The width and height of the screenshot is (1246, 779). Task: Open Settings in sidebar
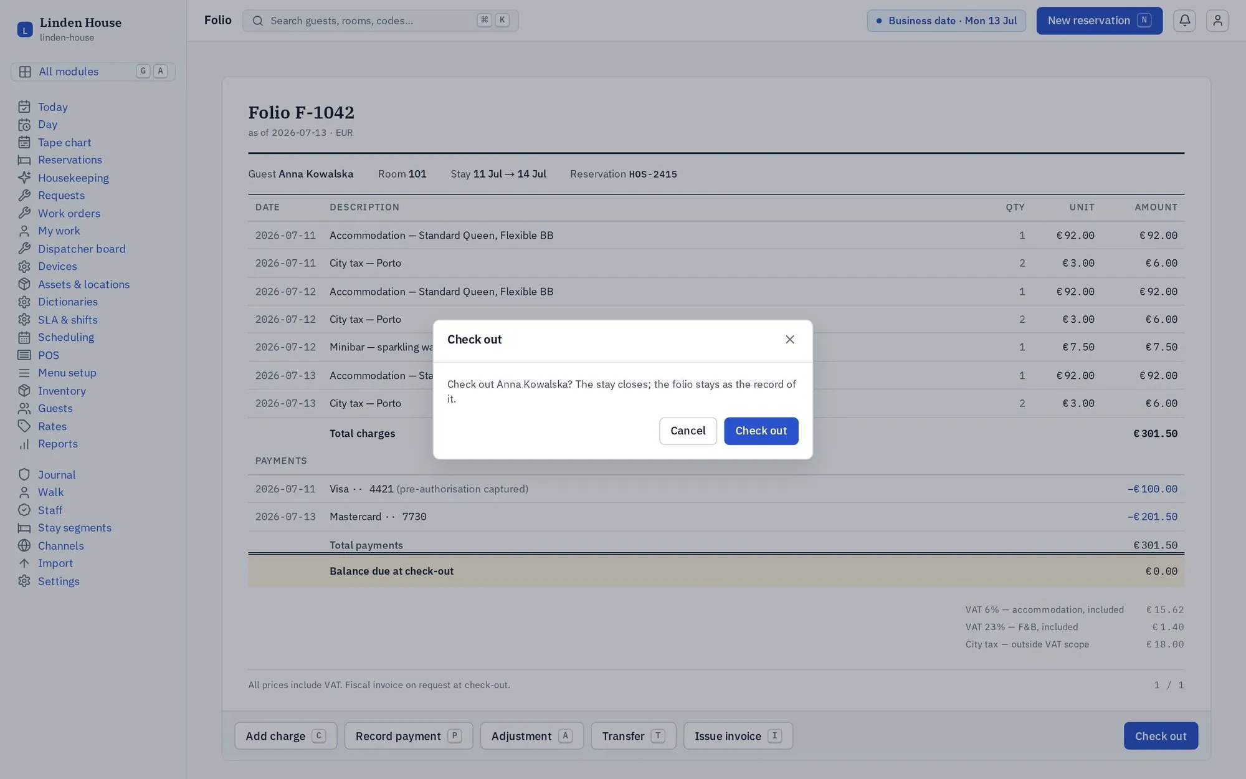[59, 581]
